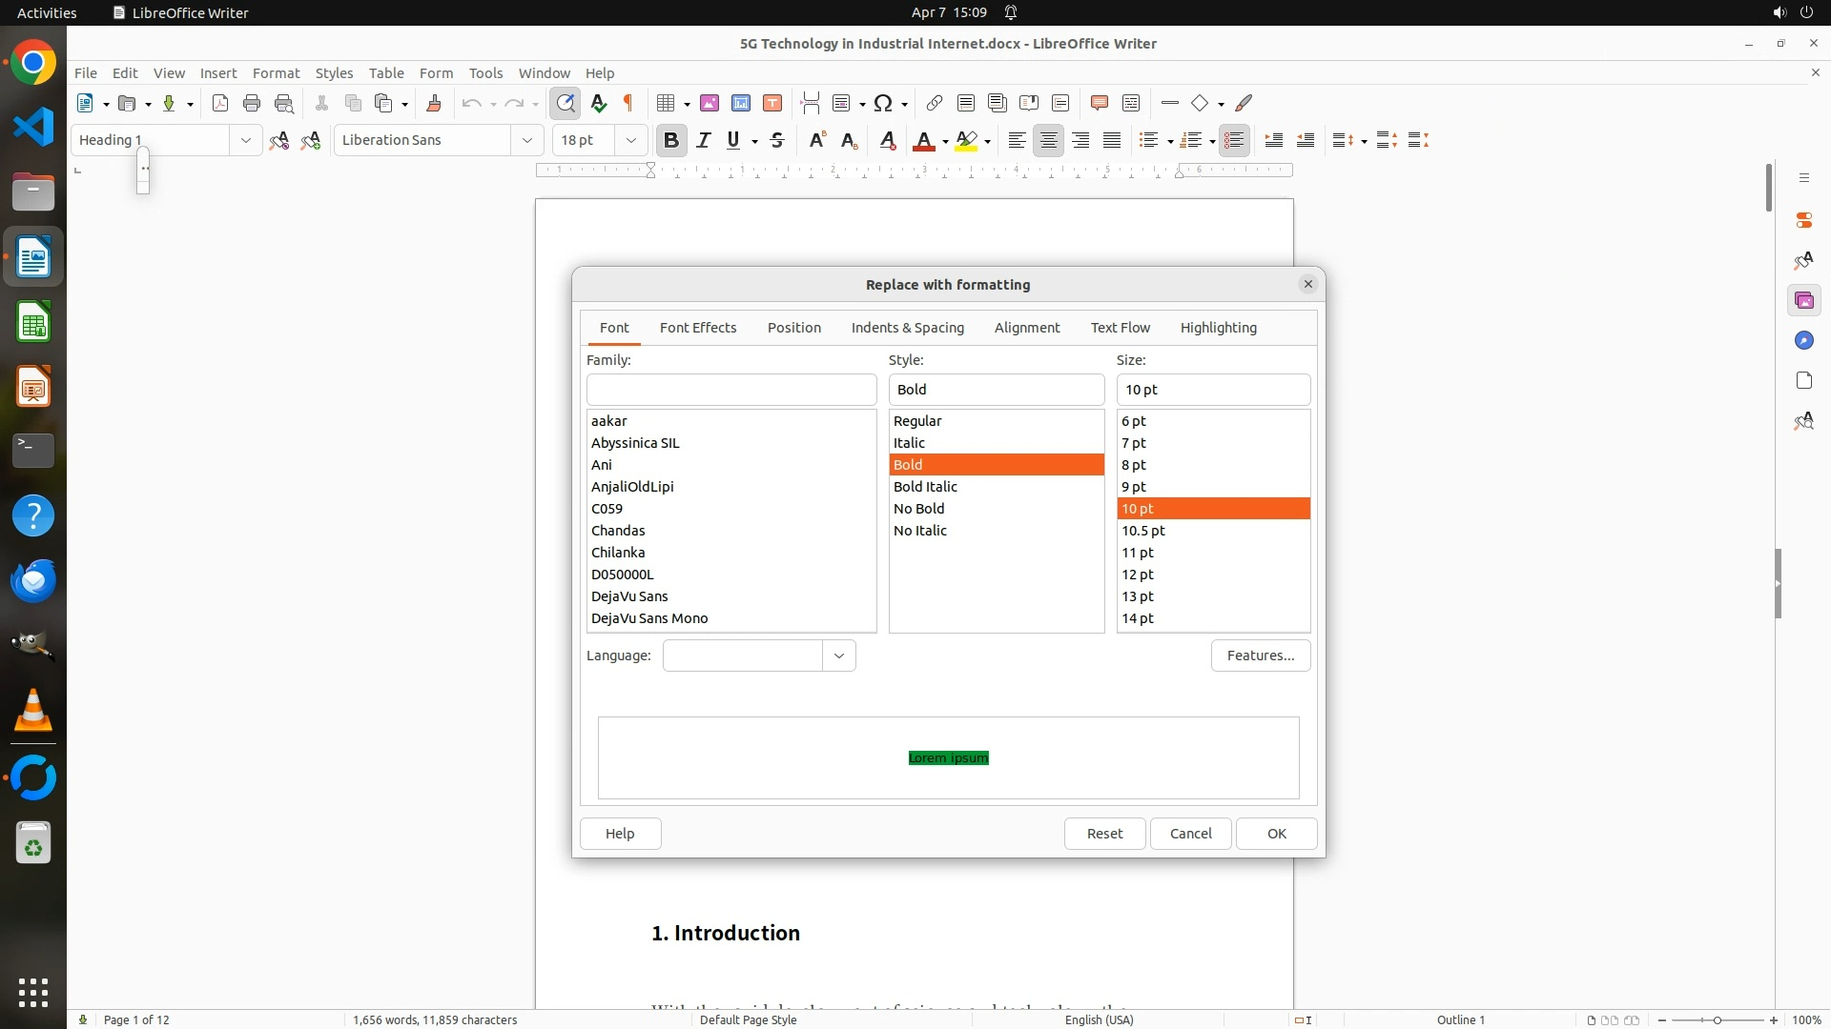Open the sidebar Gallery panel icon
Screen dimensions: 1831x1029
coord(1803,301)
